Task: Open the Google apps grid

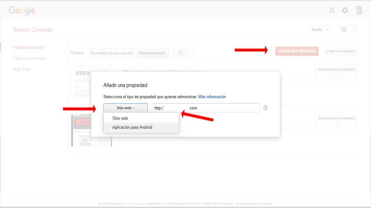Action: (x=332, y=10)
